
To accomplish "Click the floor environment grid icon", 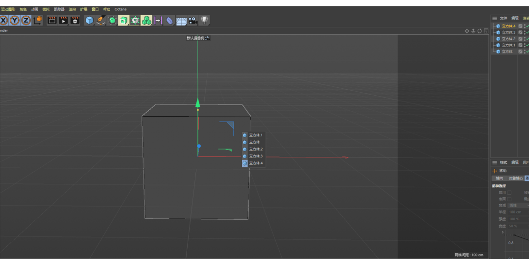I will point(181,21).
